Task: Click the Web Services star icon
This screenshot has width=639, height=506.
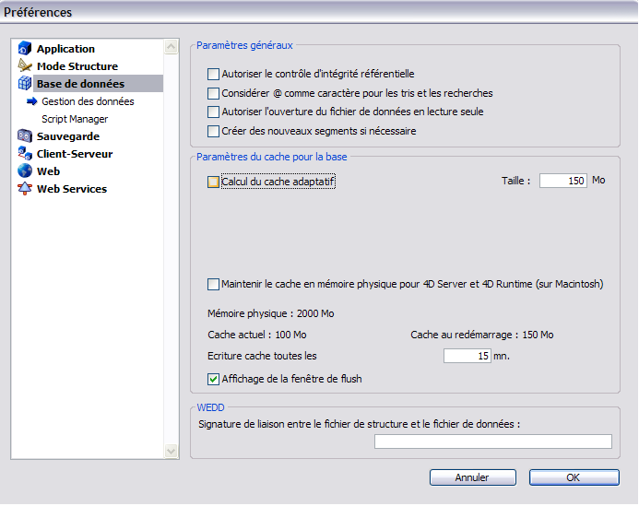Action: pos(25,189)
